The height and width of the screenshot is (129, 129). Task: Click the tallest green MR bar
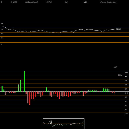tap(24, 81)
